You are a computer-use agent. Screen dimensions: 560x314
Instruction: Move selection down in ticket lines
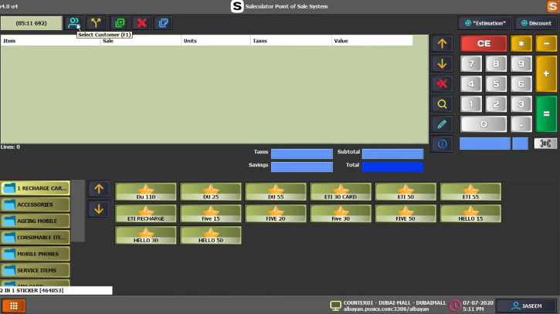[x=442, y=64]
